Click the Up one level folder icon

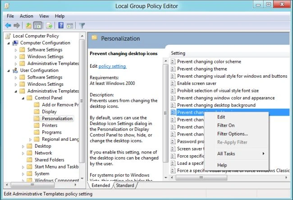28,25
